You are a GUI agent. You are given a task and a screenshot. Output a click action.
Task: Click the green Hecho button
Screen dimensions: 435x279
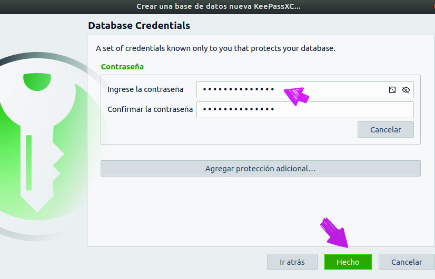(348, 262)
